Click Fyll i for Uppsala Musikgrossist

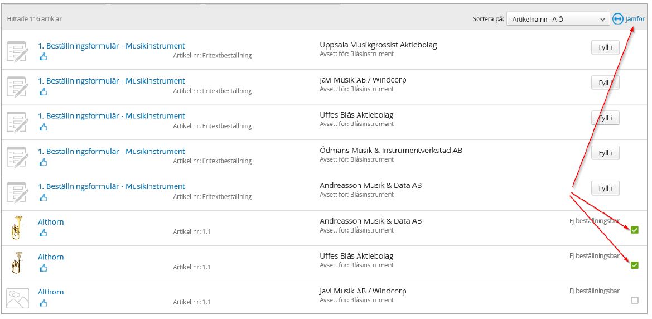tap(605, 47)
